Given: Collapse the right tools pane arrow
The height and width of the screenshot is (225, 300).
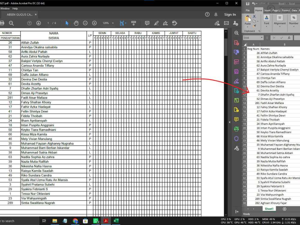Looking at the screenshot, I should tap(229, 122).
